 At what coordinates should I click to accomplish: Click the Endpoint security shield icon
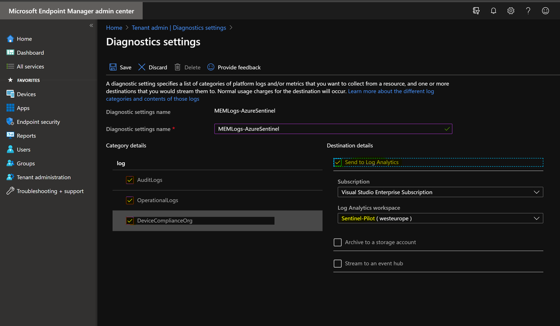pos(10,122)
